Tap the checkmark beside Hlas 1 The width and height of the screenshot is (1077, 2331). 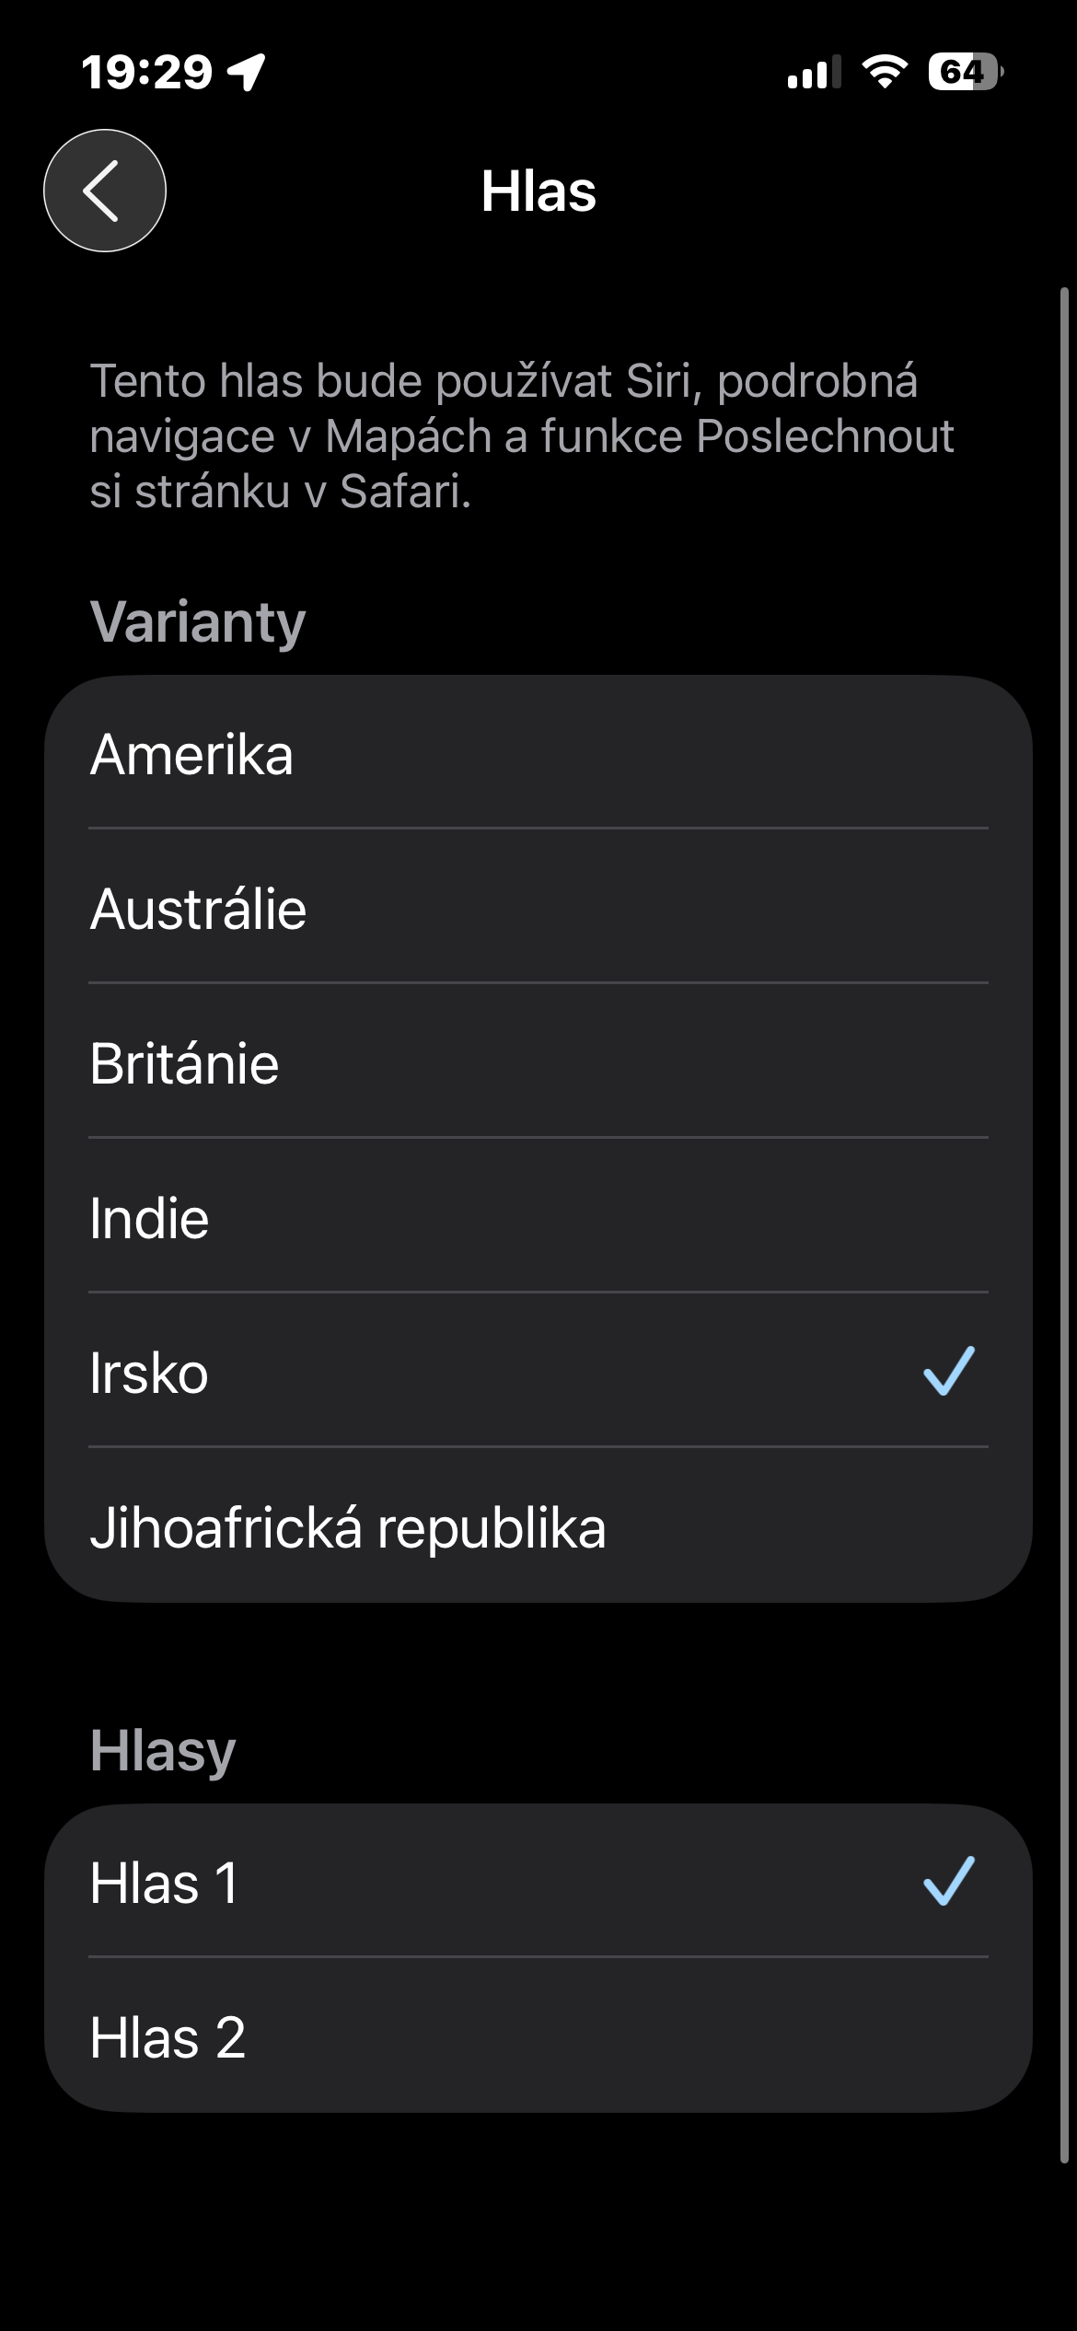(x=949, y=1881)
